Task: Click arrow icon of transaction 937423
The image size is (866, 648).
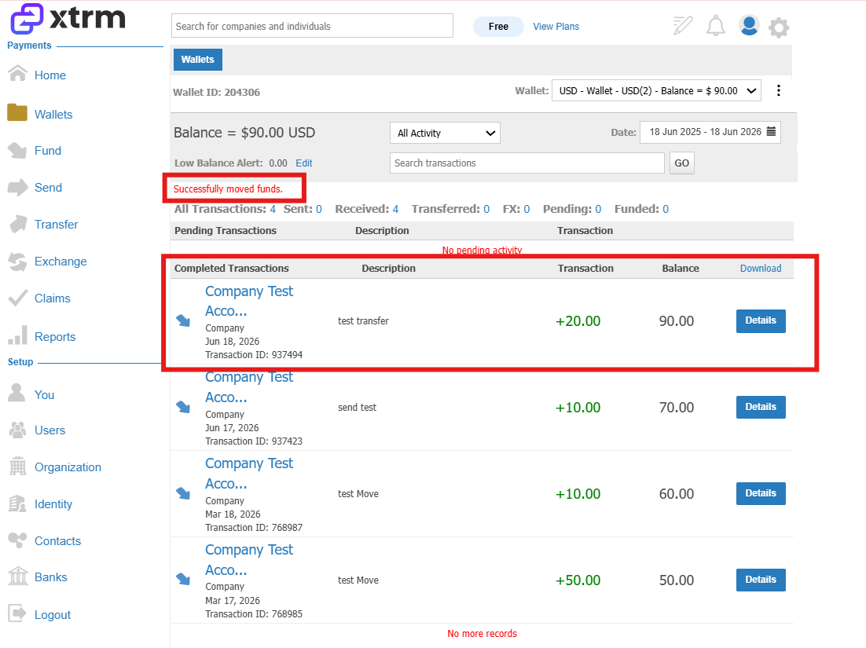Action: 183,408
